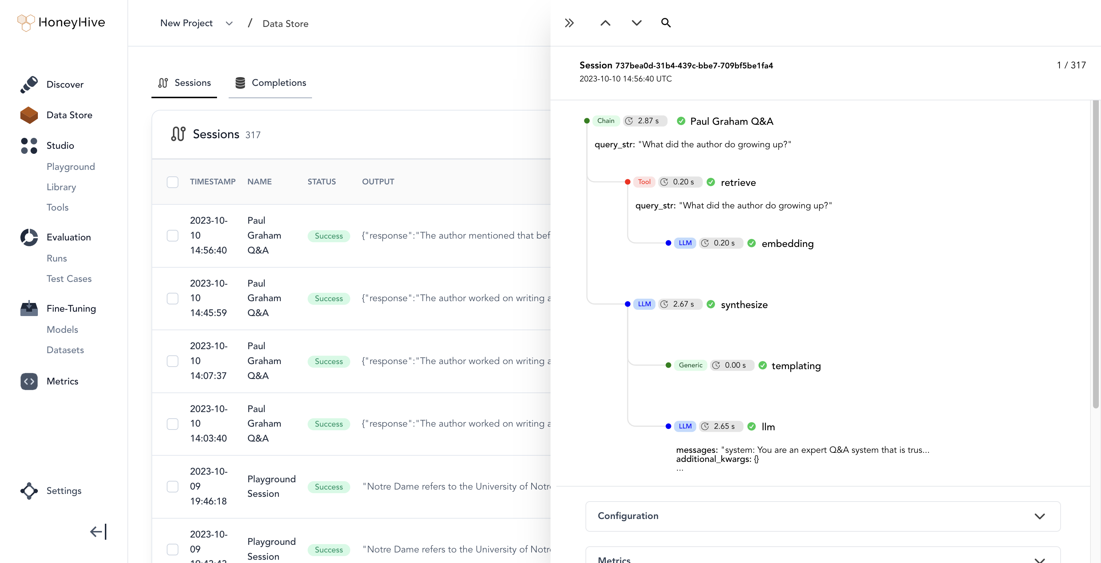Viewport: 1101px width, 563px height.
Task: Close the session panel with the double chevron
Action: [x=569, y=23]
